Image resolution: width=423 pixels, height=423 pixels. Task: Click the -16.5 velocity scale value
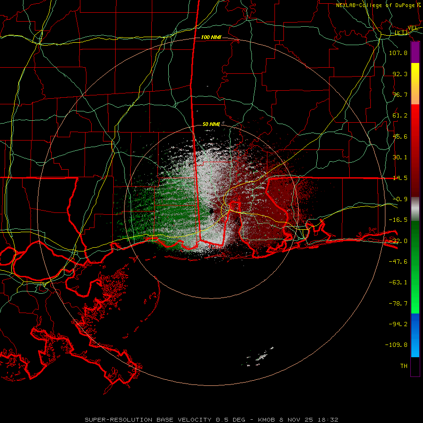(398, 220)
